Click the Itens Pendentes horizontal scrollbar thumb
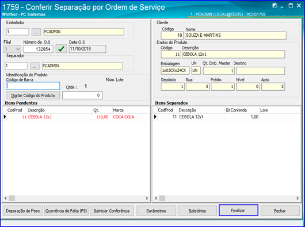Image resolution: width=305 pixels, height=227 pixels. click(x=12, y=198)
